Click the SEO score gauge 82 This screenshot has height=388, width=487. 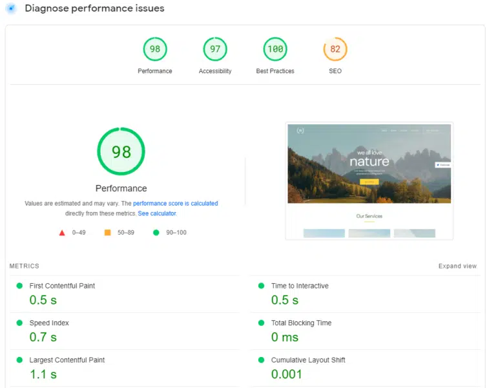pos(335,50)
